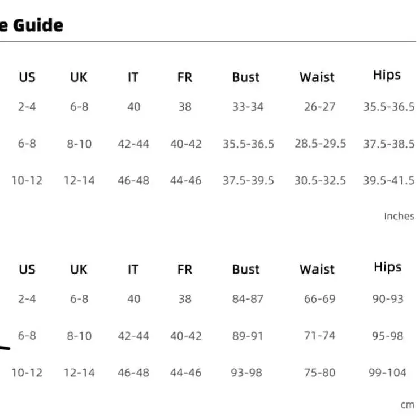Click the 37.5-39.5 bust value
This screenshot has width=420, height=420.
point(248,180)
